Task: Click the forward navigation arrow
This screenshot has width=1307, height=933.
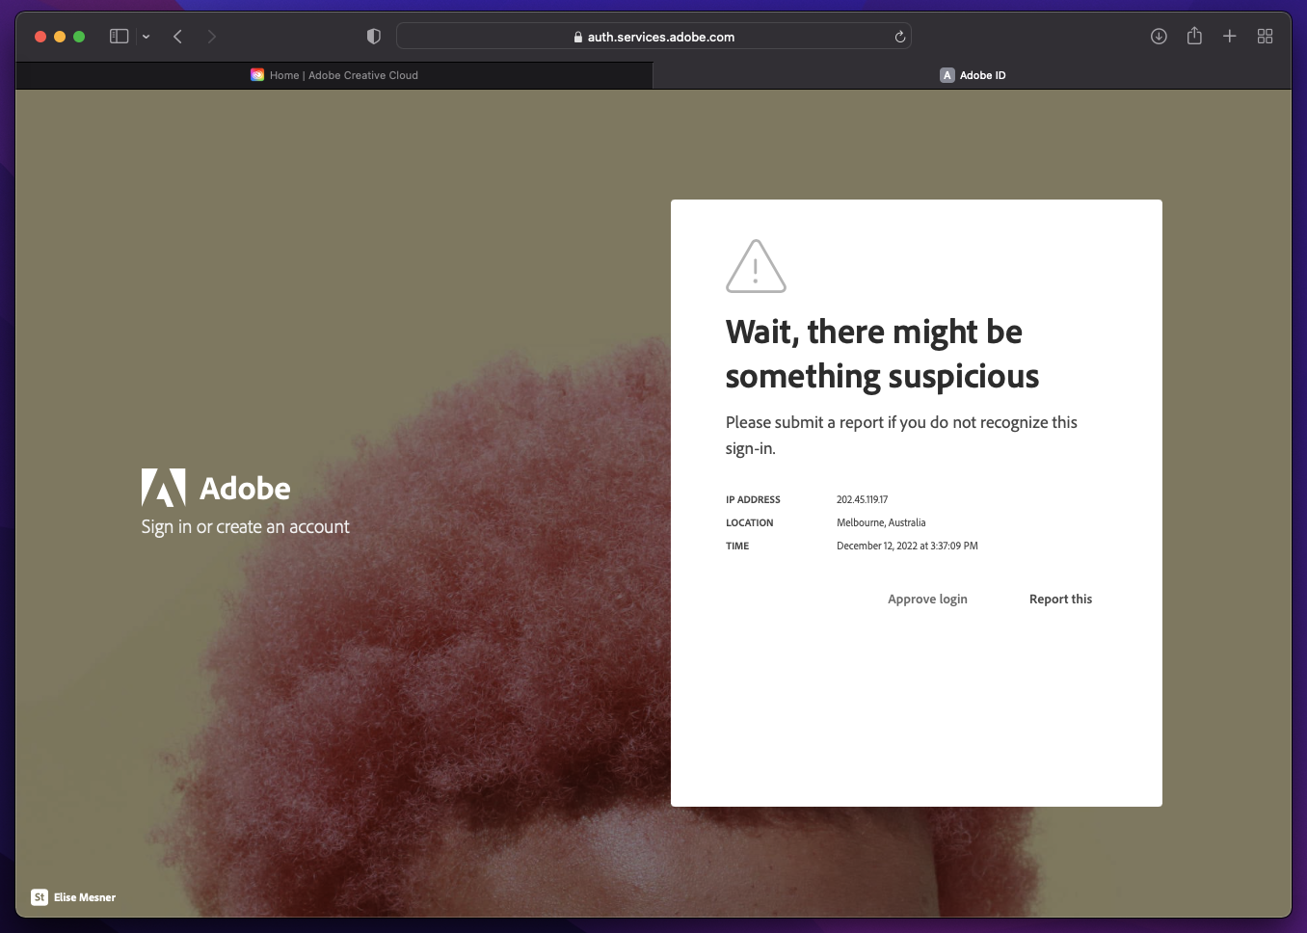Action: point(212,37)
